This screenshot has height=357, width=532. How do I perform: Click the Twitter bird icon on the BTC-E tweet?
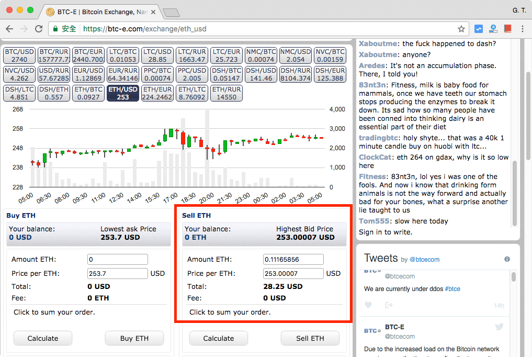click(499, 327)
